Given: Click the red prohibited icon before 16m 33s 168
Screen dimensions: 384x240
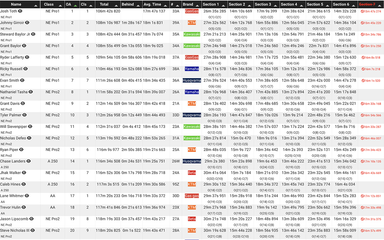Looking at the screenshot, I should 363,104.
